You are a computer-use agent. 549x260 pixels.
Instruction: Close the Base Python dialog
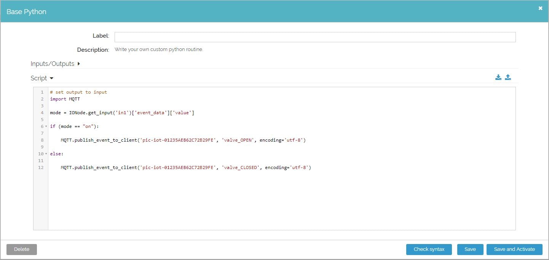click(x=540, y=8)
